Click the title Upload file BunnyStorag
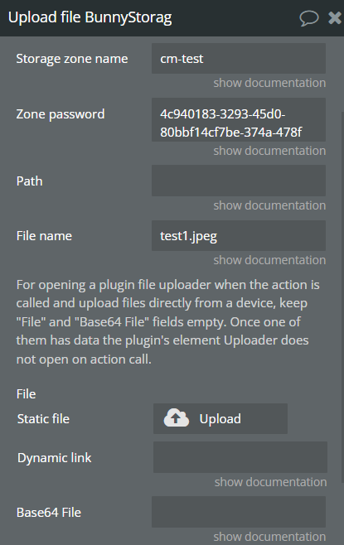 (x=90, y=17)
